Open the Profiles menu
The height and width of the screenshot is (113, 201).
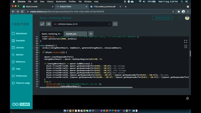[x=72, y=2]
